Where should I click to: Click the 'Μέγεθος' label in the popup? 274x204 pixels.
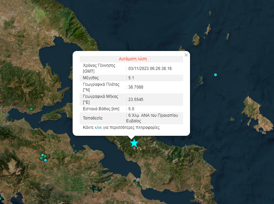(91, 78)
